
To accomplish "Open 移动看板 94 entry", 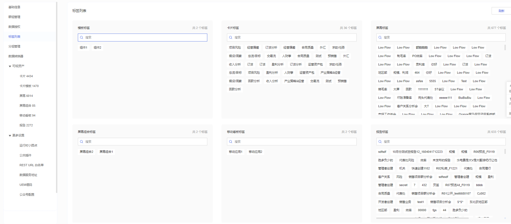I will click(27, 115).
